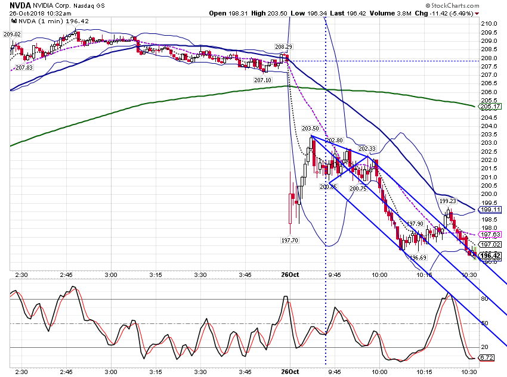The width and height of the screenshot is (507, 377).
Task: Click the 200.0 price axis label
Action: coord(489,194)
